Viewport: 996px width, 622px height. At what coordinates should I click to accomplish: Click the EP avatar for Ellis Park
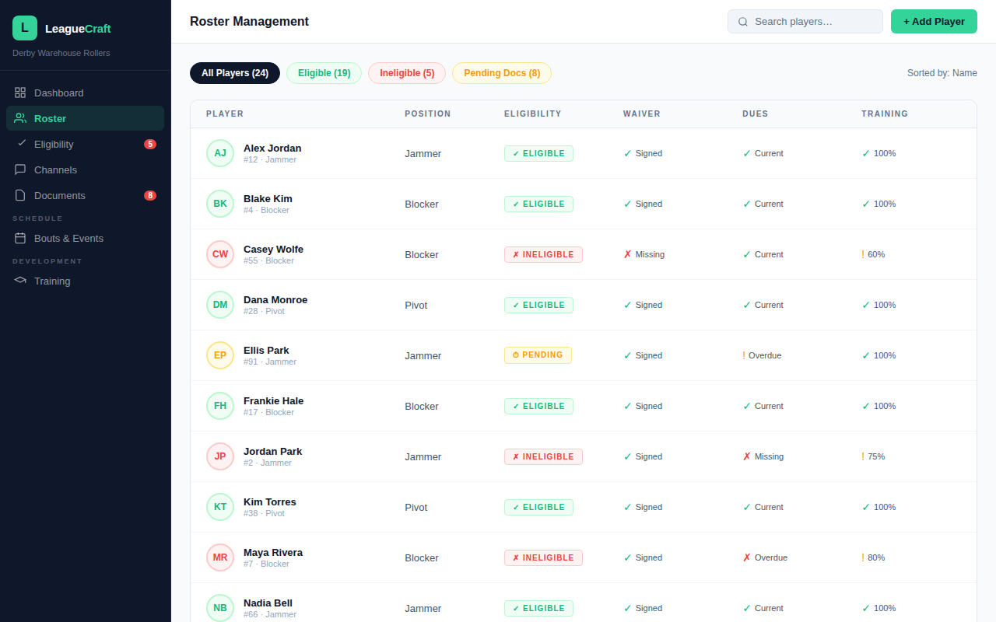click(x=220, y=355)
